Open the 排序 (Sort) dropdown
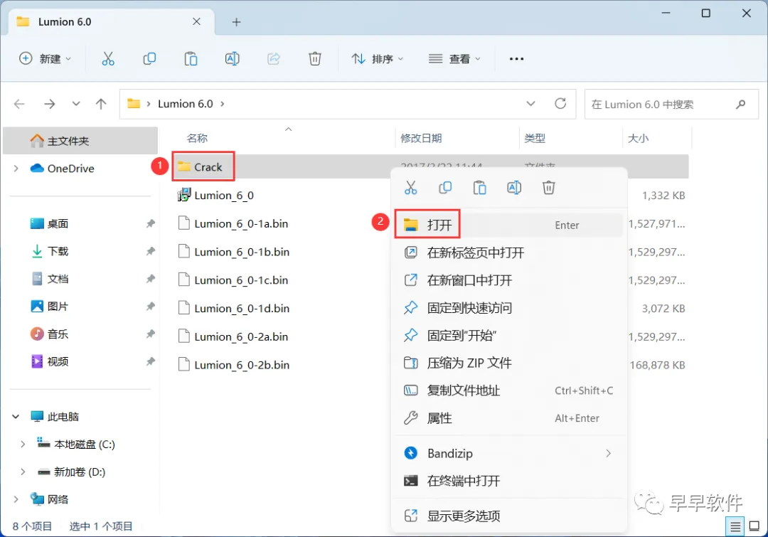Screen dimensions: 768x537 coord(377,59)
